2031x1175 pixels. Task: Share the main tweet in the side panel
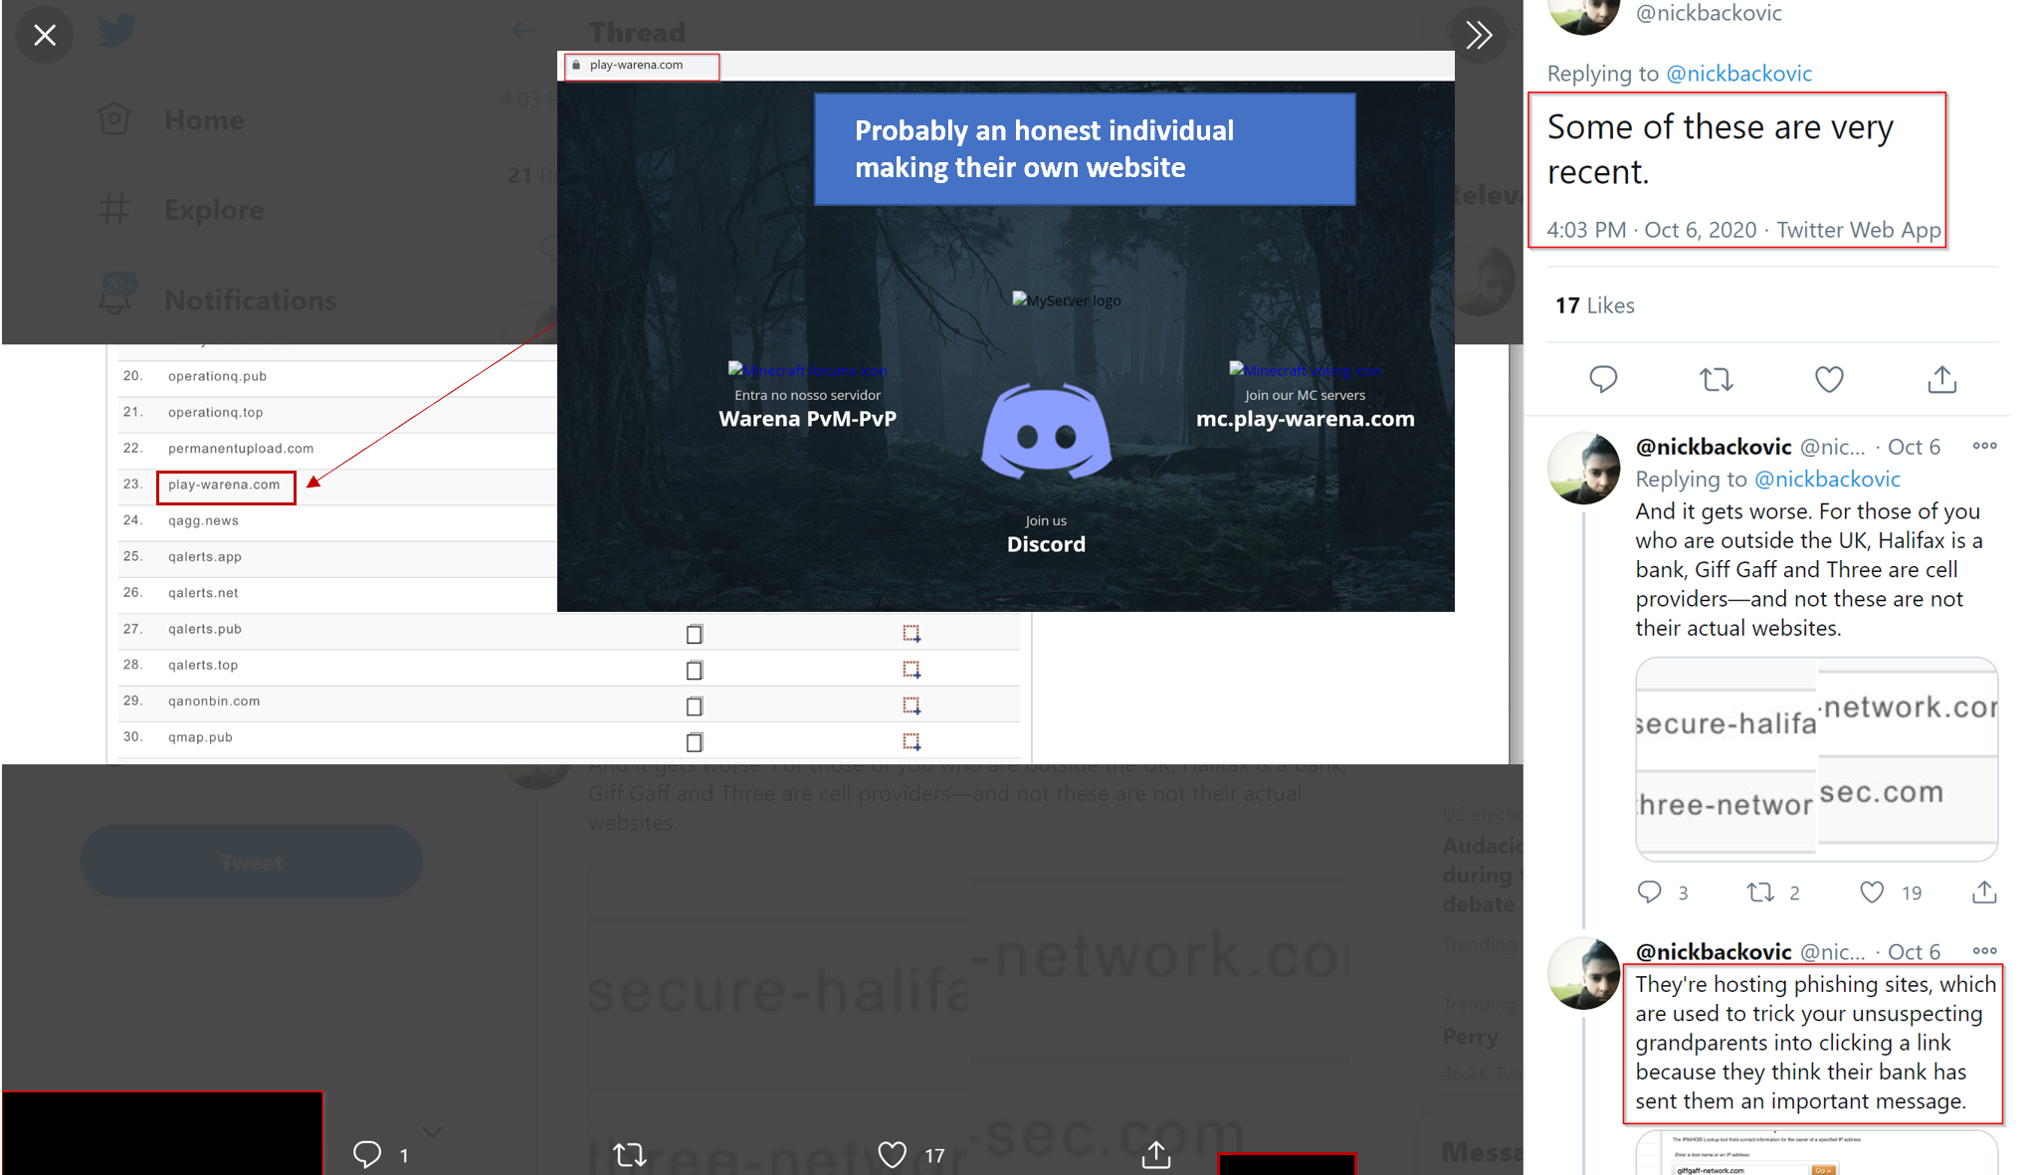click(1941, 379)
